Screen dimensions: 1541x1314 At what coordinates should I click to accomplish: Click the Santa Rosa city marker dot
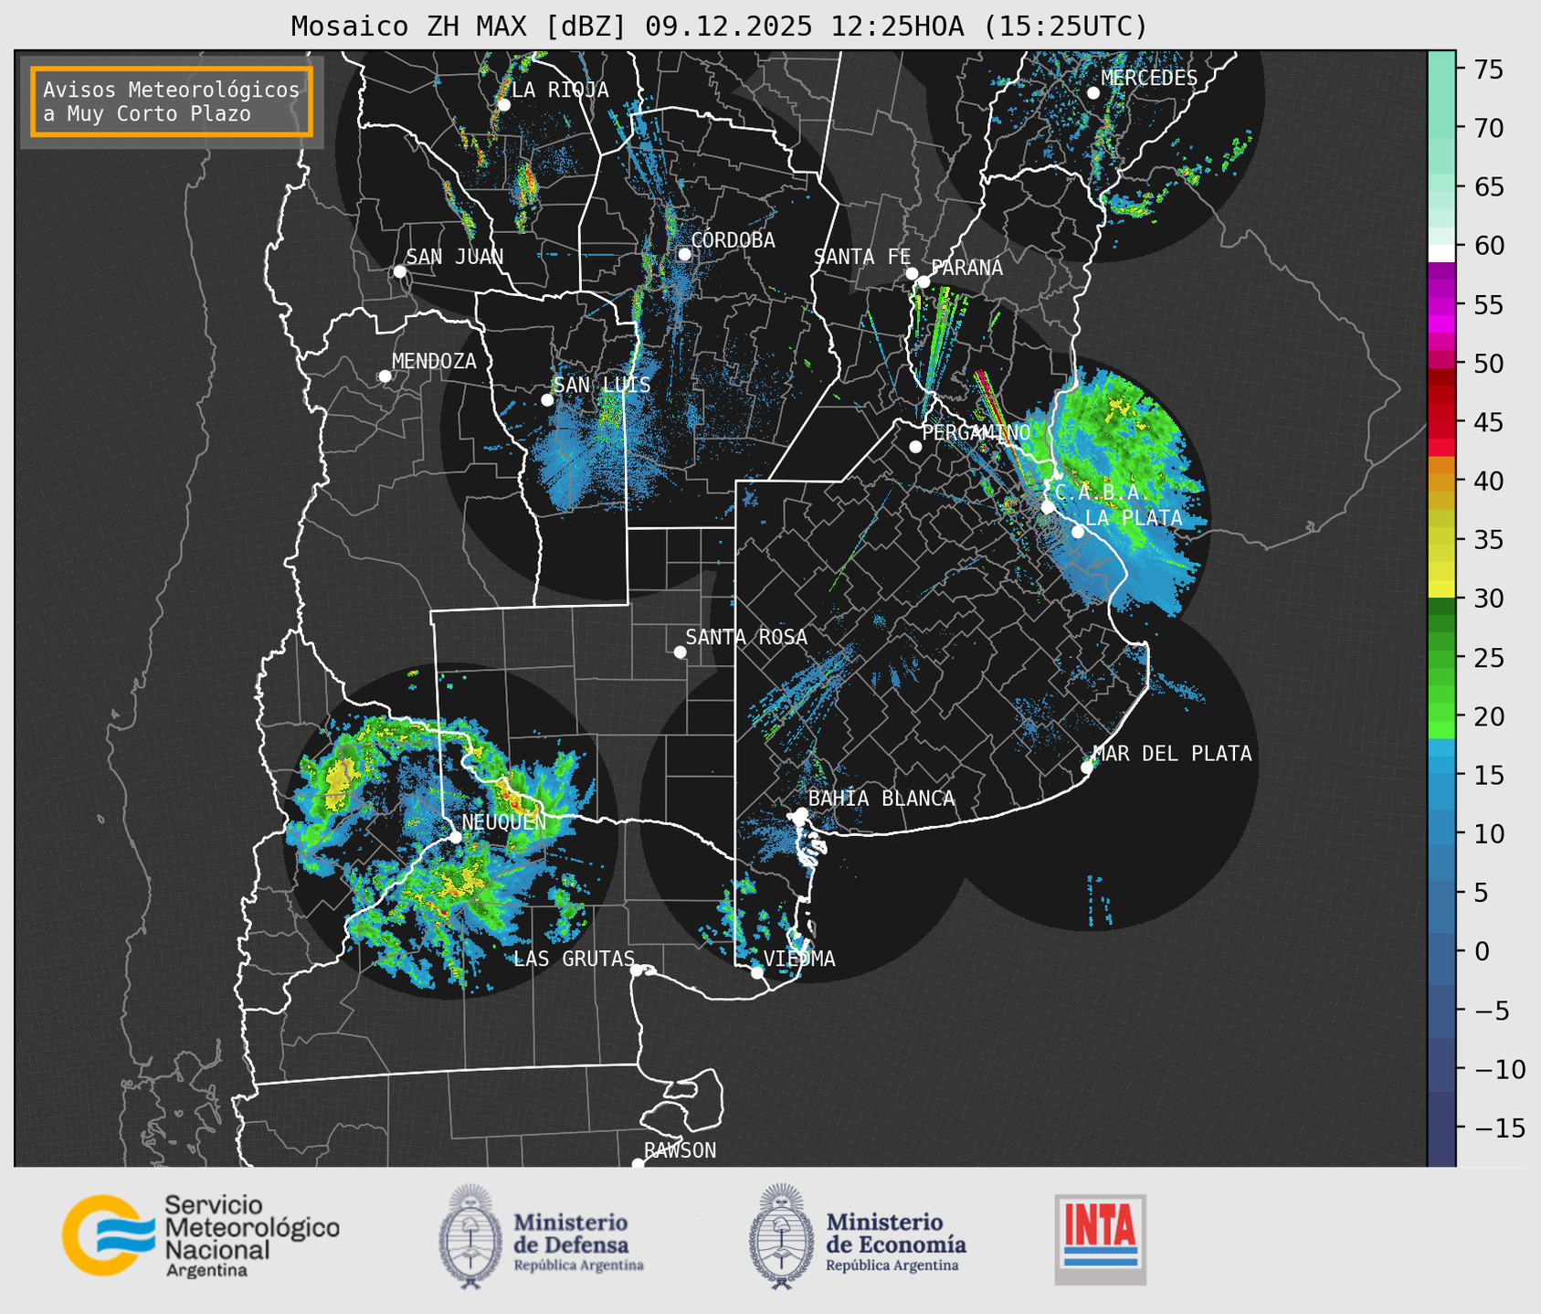[680, 652]
